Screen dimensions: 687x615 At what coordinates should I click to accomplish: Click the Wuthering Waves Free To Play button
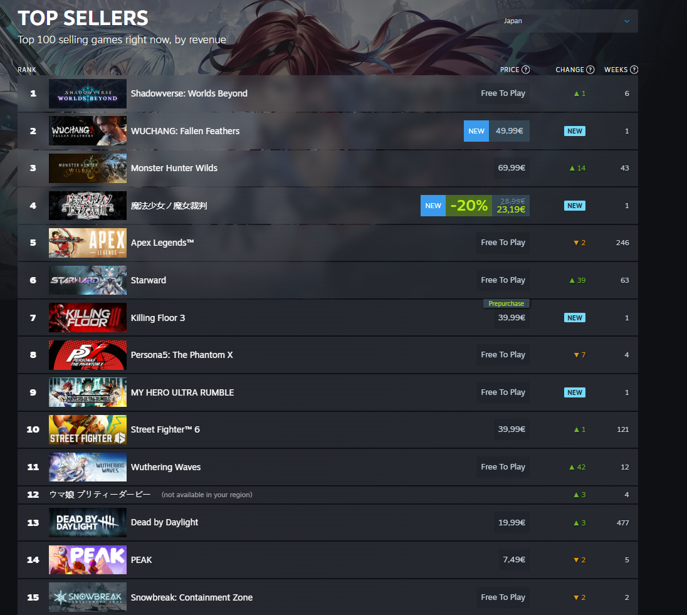pos(503,467)
